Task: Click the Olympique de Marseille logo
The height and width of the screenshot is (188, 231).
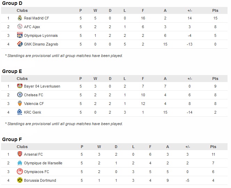Action: click(20, 163)
